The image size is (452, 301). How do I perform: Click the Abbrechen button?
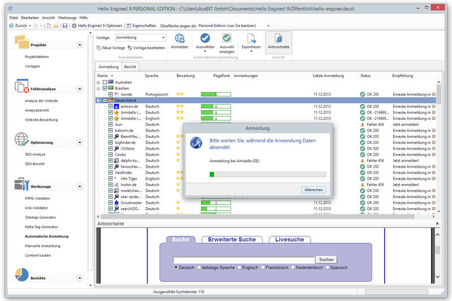(x=314, y=190)
